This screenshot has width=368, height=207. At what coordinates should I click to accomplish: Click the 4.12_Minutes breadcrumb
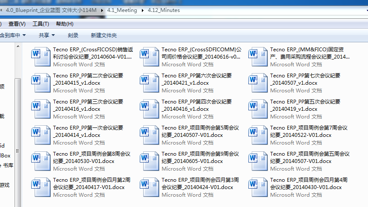(164, 10)
